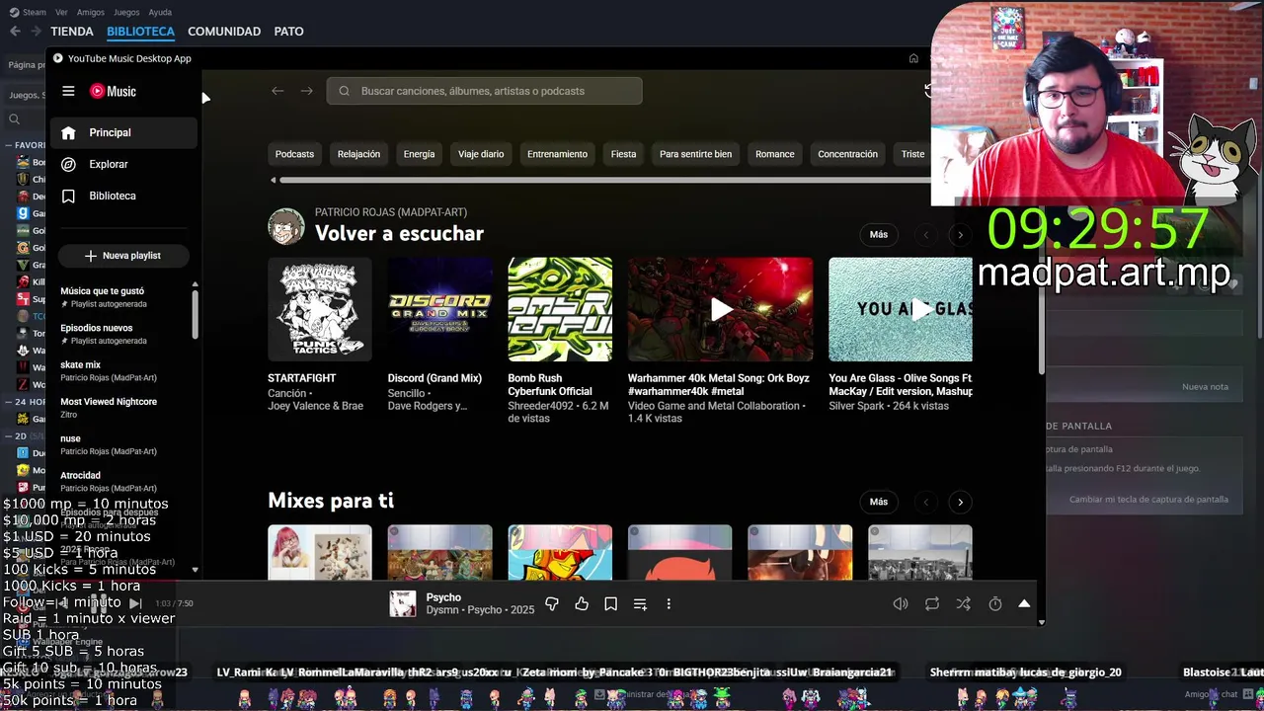Open the Steam PATO profile tab
Image resolution: width=1264 pixels, height=711 pixels.
click(x=288, y=32)
